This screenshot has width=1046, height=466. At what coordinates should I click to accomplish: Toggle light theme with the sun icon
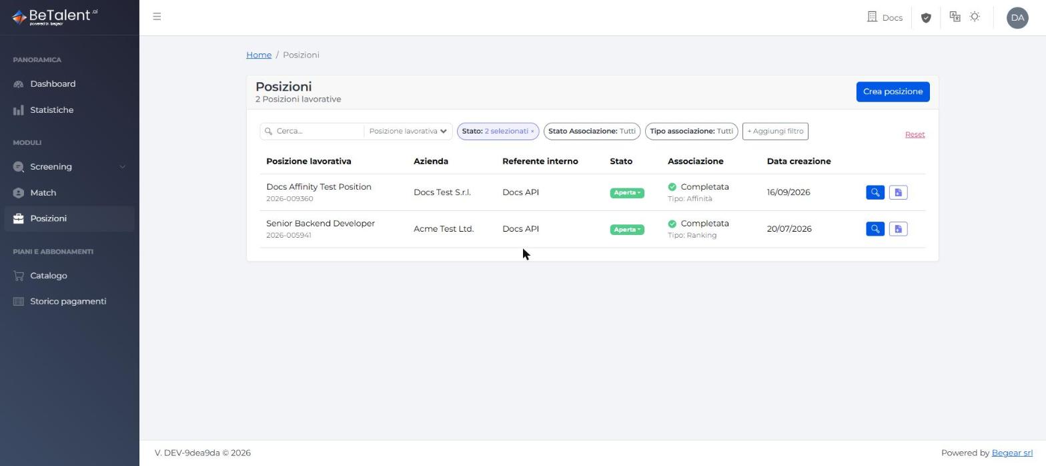point(975,17)
